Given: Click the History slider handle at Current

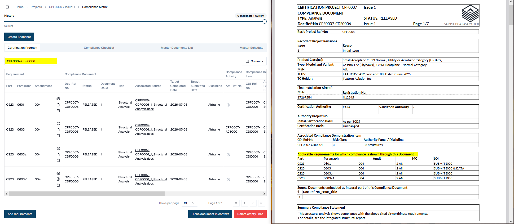Looking at the screenshot, I should coord(265,21).
